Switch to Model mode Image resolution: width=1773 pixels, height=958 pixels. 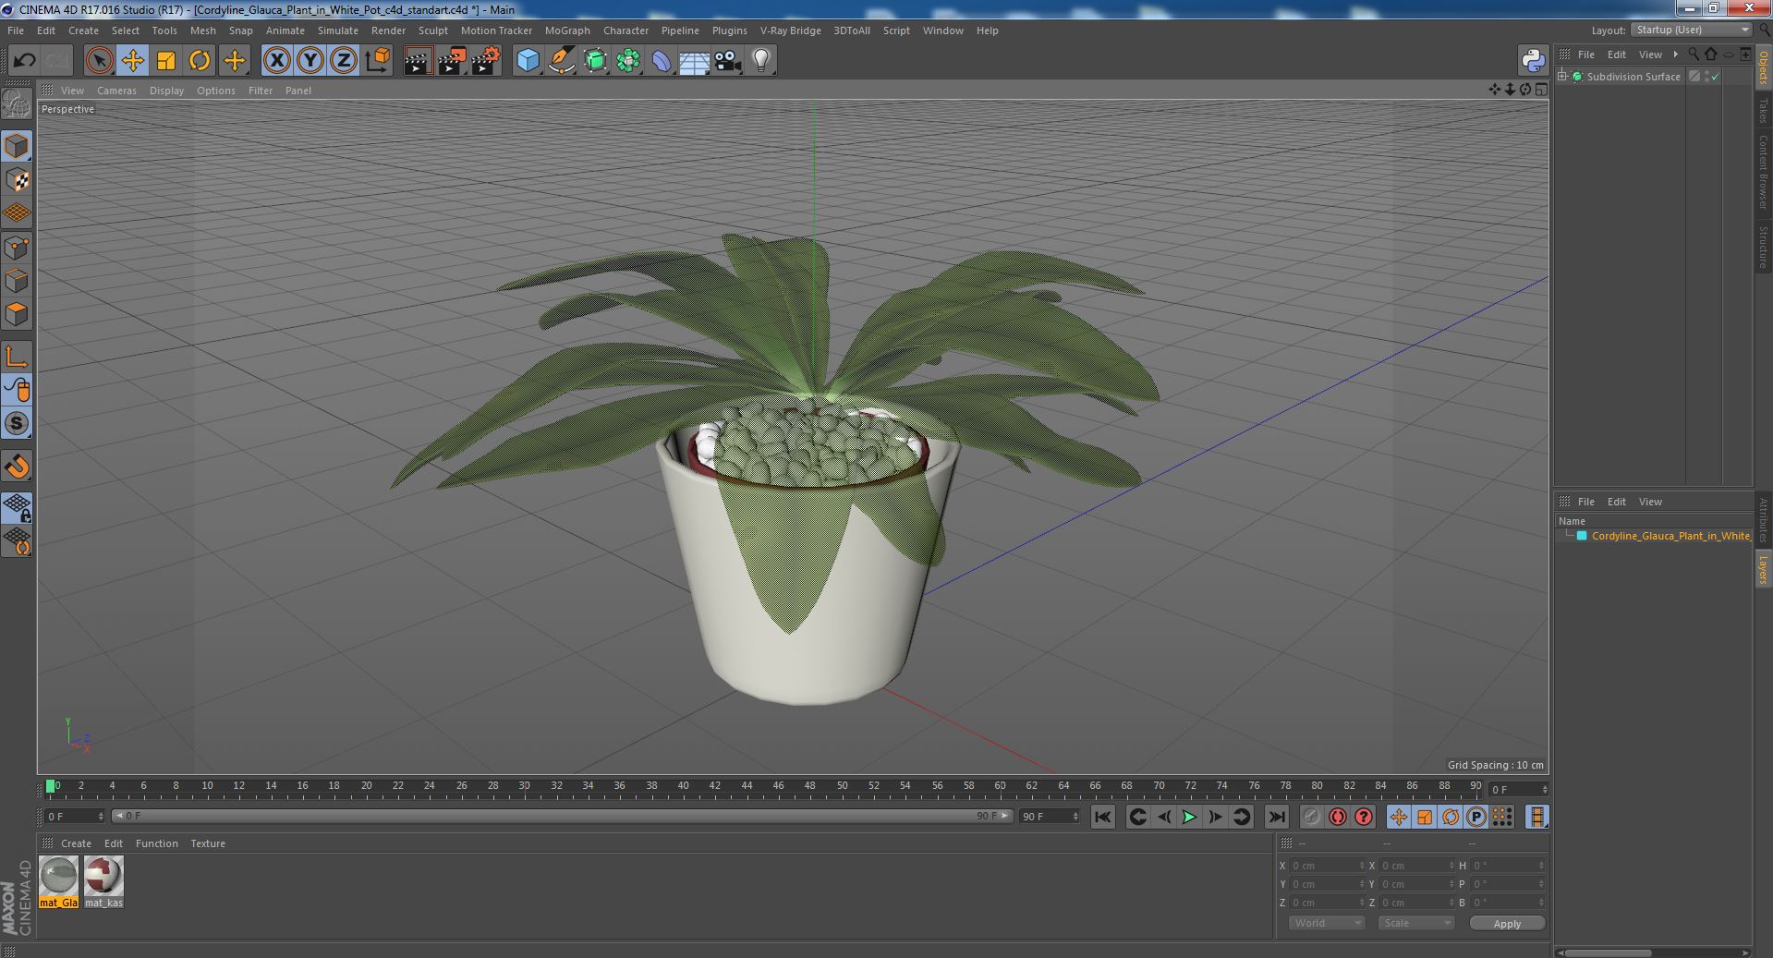(x=17, y=146)
